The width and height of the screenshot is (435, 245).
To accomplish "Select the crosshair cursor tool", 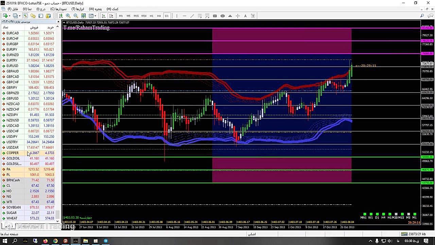I will point(238,16).
